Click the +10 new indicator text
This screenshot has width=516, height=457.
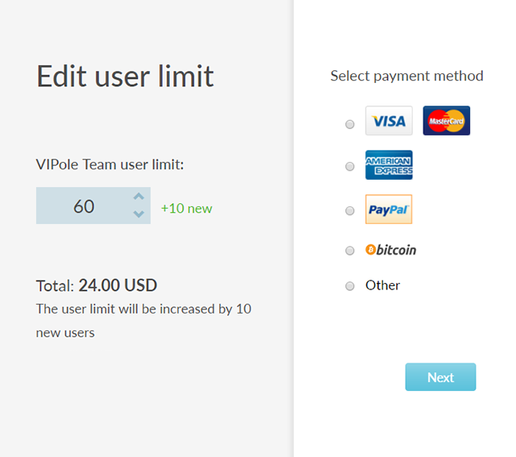point(187,209)
